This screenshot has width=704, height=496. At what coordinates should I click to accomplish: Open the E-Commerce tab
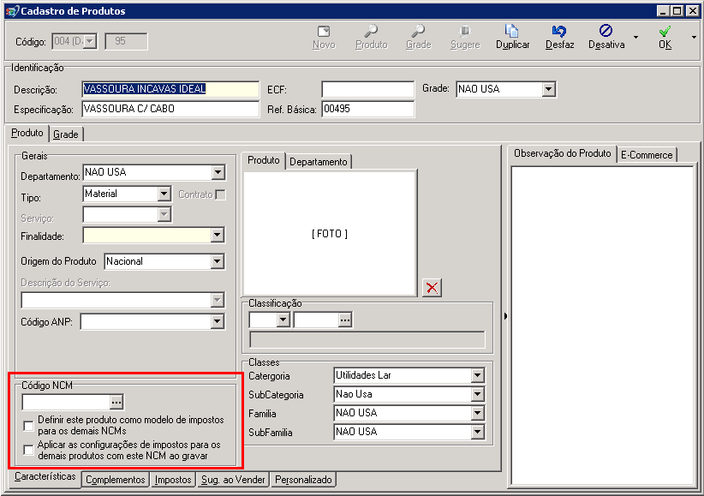(647, 155)
